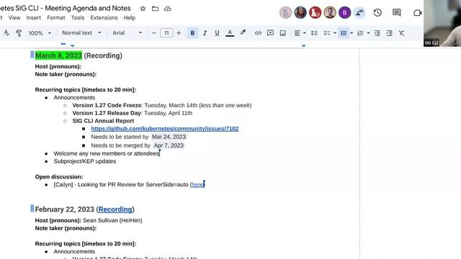Open the move to folder icon

coord(156,9)
